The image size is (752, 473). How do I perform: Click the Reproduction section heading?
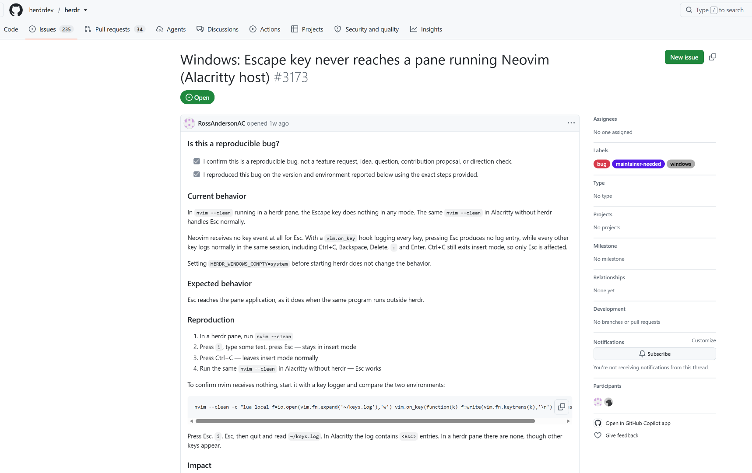tap(211, 320)
